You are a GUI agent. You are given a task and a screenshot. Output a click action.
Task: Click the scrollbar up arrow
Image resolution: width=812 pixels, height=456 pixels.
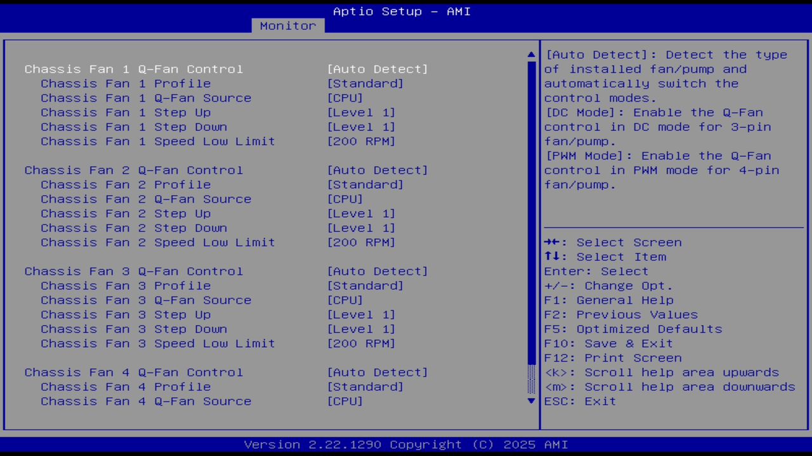point(530,54)
